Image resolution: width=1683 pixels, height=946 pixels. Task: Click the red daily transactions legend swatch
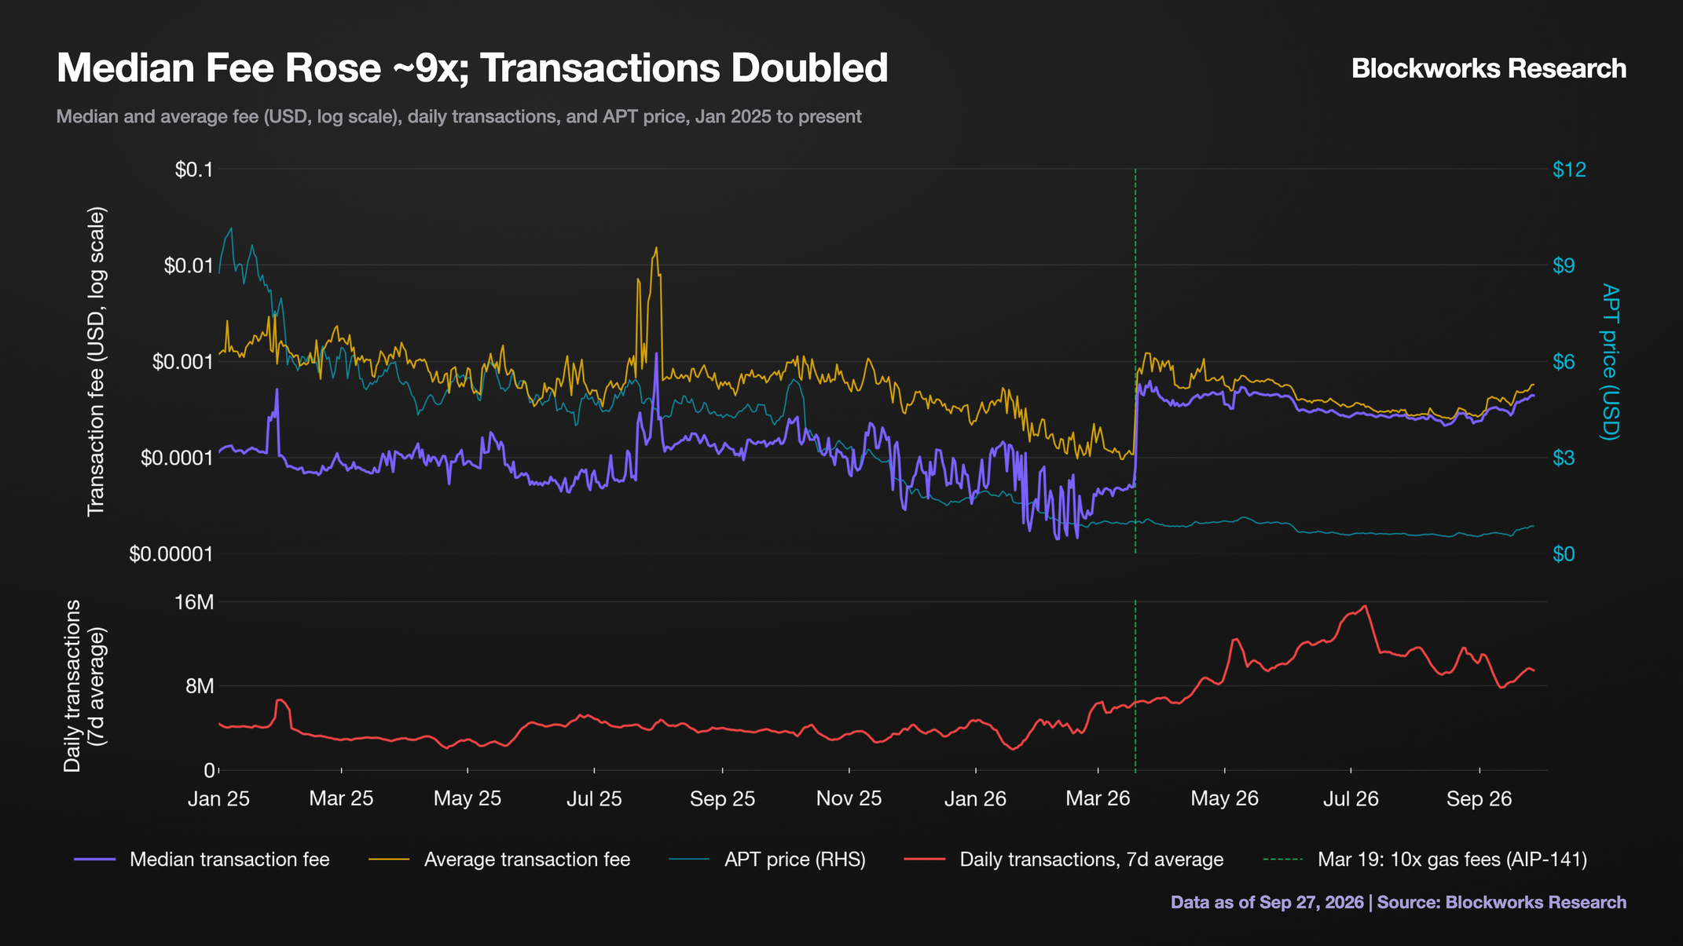pos(925,860)
